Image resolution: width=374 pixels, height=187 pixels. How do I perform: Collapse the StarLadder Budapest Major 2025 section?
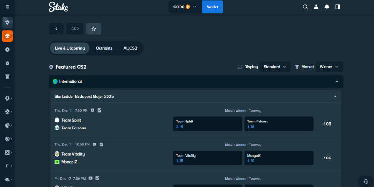click(335, 97)
